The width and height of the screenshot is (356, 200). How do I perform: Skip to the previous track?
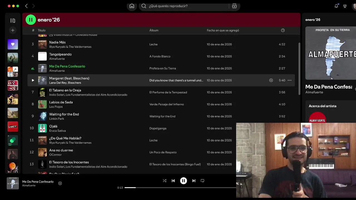coord(173,181)
